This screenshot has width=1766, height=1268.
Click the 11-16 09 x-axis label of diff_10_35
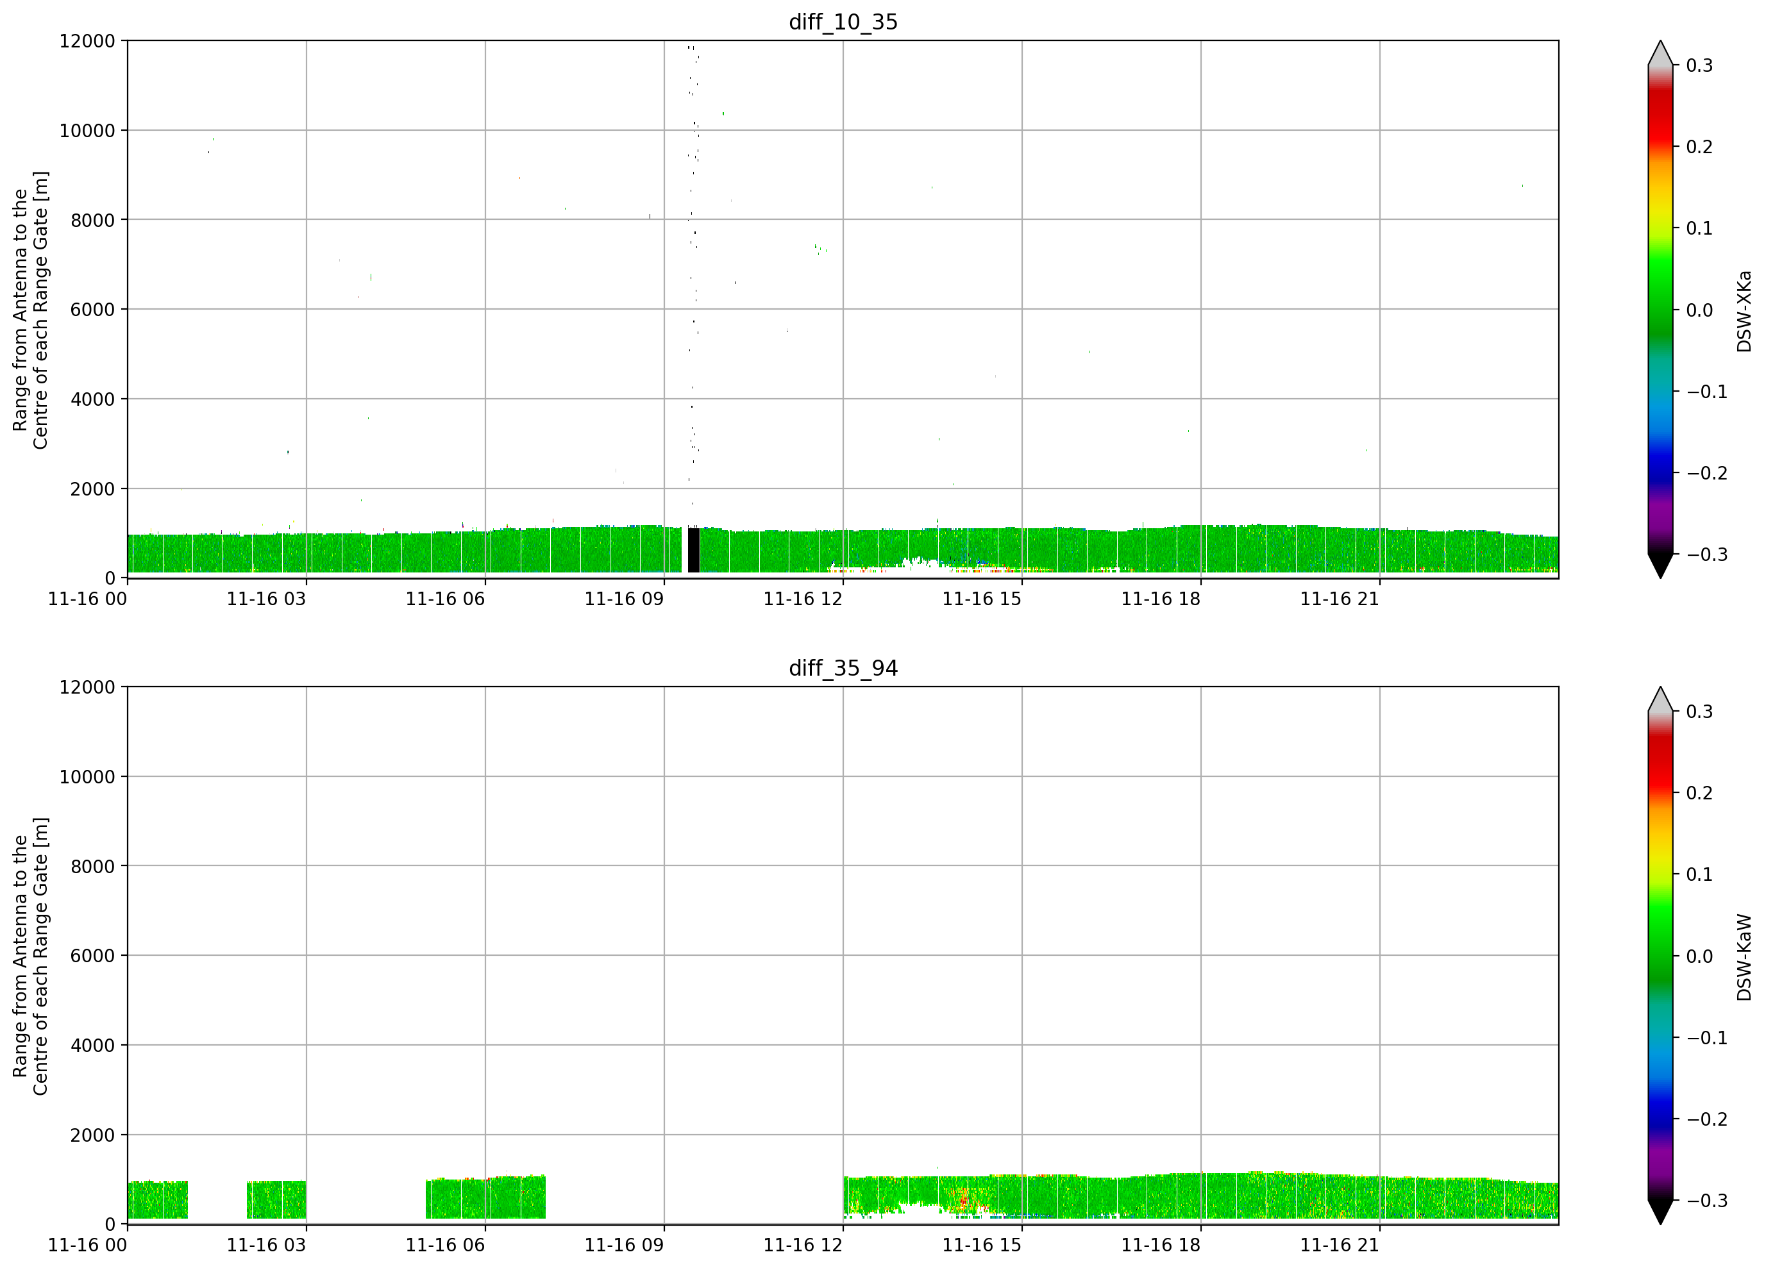point(624,599)
